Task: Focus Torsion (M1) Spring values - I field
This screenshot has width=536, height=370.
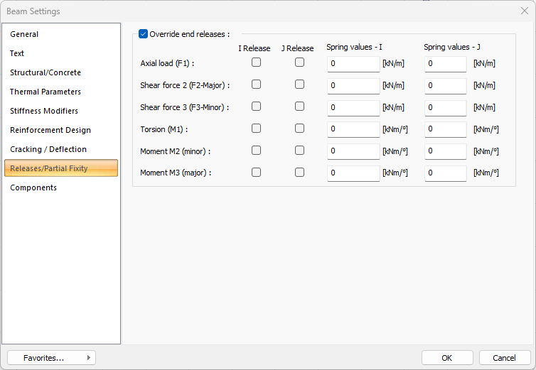Action: [353, 130]
